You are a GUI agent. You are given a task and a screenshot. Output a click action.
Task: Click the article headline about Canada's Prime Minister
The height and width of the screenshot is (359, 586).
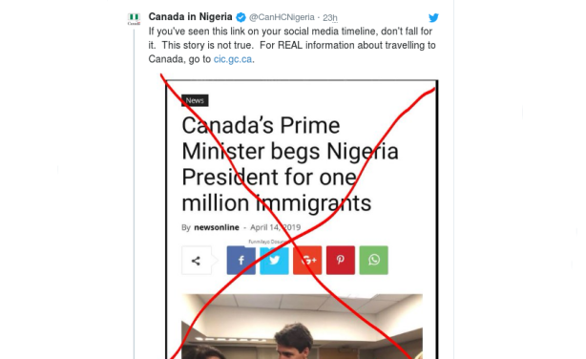pyautogui.click(x=290, y=164)
